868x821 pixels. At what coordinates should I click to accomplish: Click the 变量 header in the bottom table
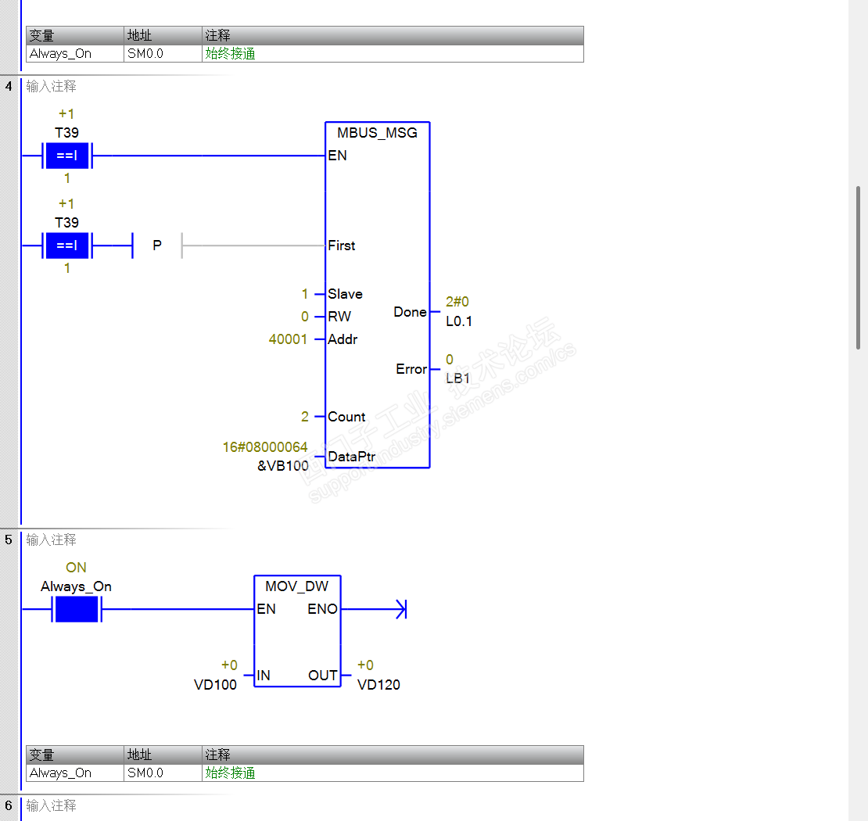click(x=75, y=755)
